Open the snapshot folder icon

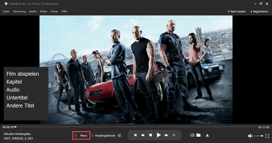point(199,135)
